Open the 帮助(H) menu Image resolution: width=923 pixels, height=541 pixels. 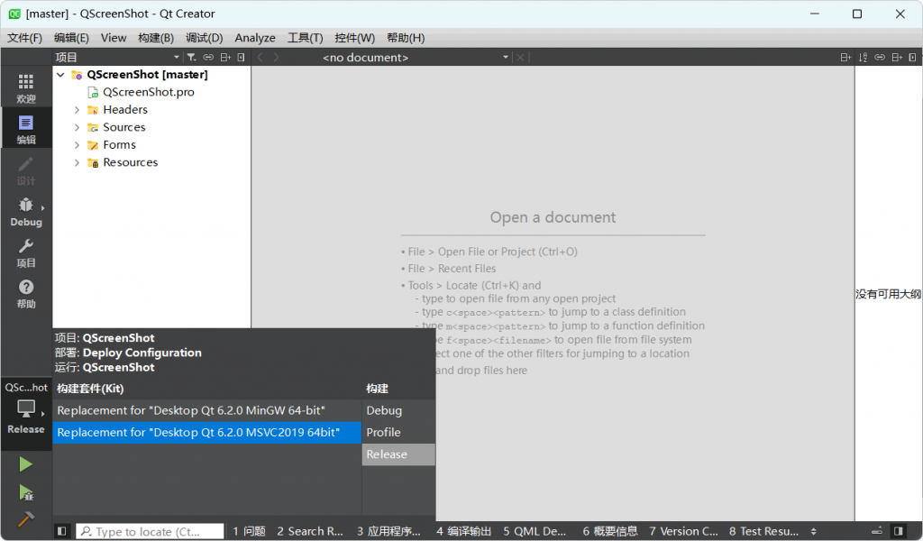406,38
